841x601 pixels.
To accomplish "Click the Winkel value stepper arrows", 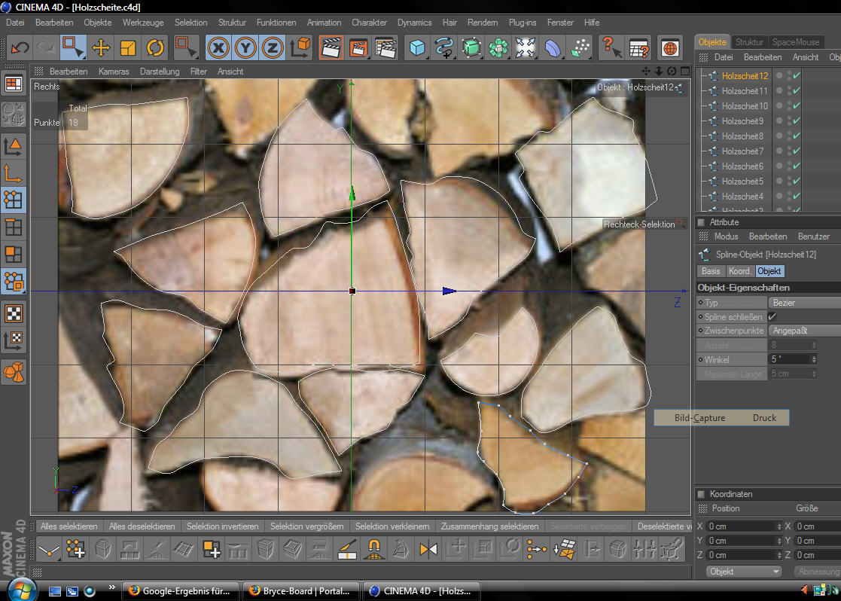I will pos(813,360).
